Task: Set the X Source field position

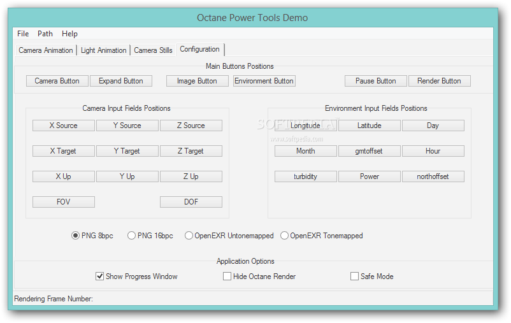Action: [64, 126]
